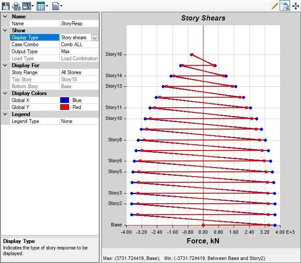Viewport: 301px width, 263px height.
Task: Collapse the Display Colors section
Action: tap(5, 93)
